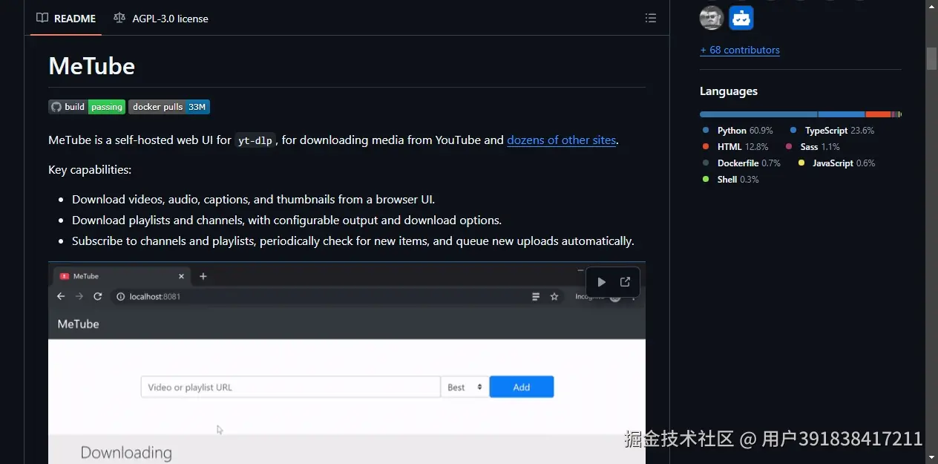Click the orange HTML segment of languages bar
This screenshot has height=464, width=938.
(x=878, y=114)
